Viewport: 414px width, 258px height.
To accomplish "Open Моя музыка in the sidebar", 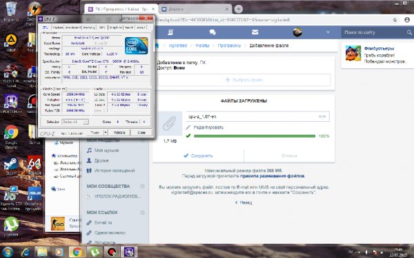I will point(106,150).
